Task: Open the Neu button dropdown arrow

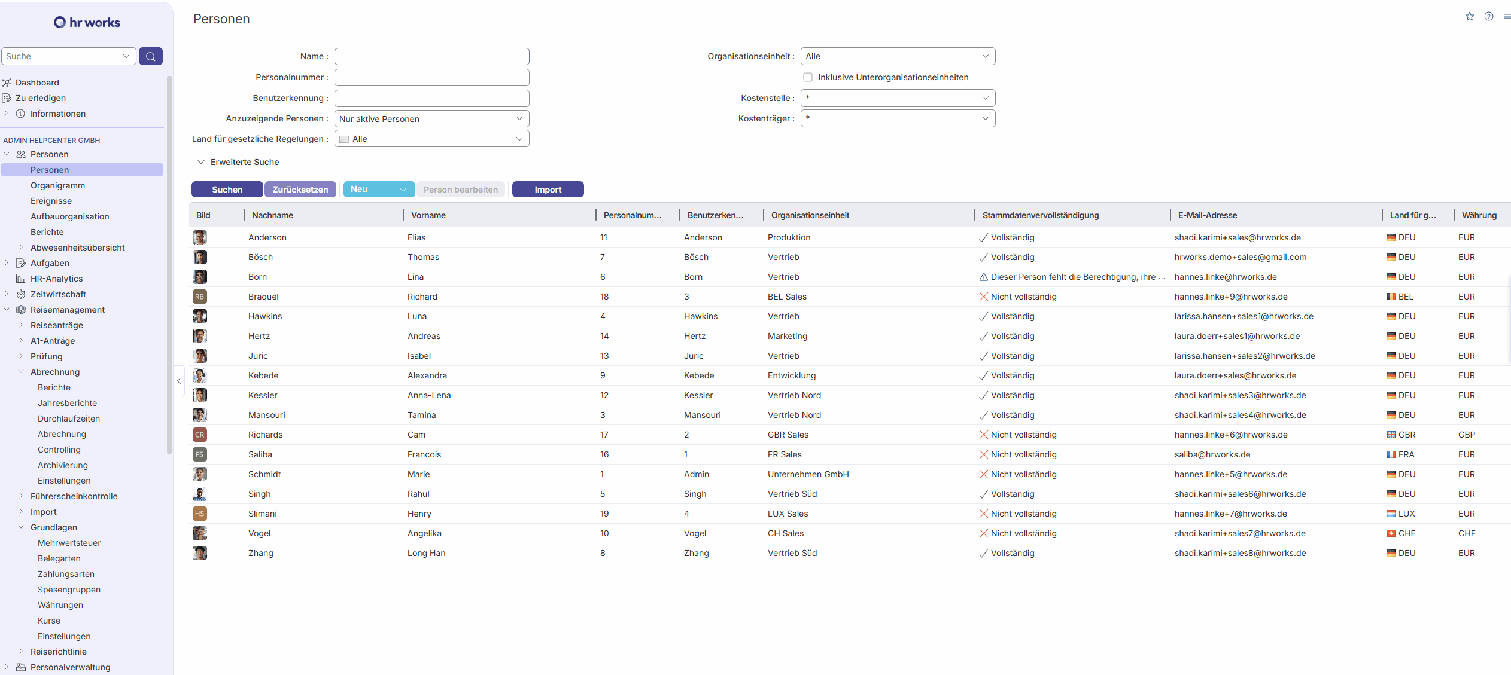Action: pos(403,190)
